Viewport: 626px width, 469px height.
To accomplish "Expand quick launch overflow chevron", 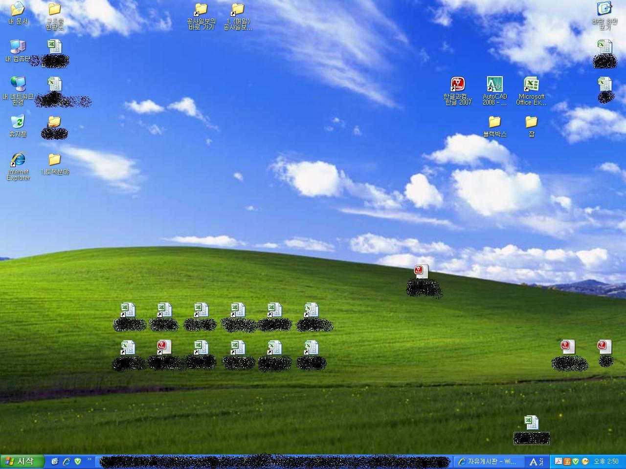I will click(89, 459).
